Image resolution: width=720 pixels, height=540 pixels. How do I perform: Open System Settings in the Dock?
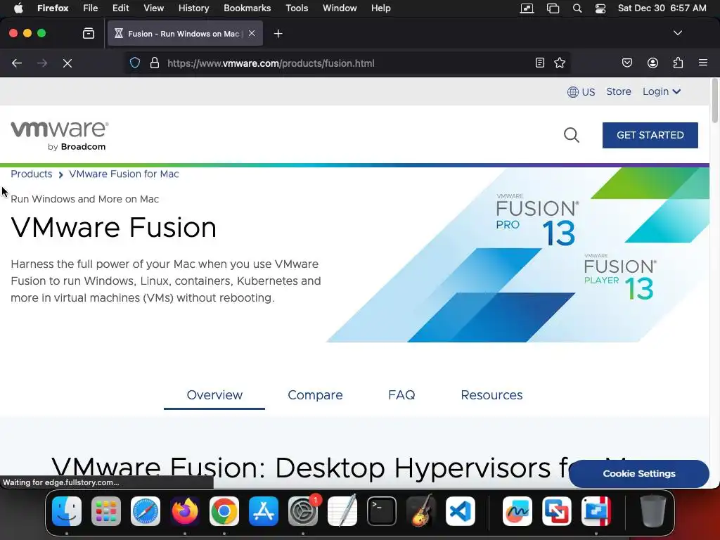[303, 511]
